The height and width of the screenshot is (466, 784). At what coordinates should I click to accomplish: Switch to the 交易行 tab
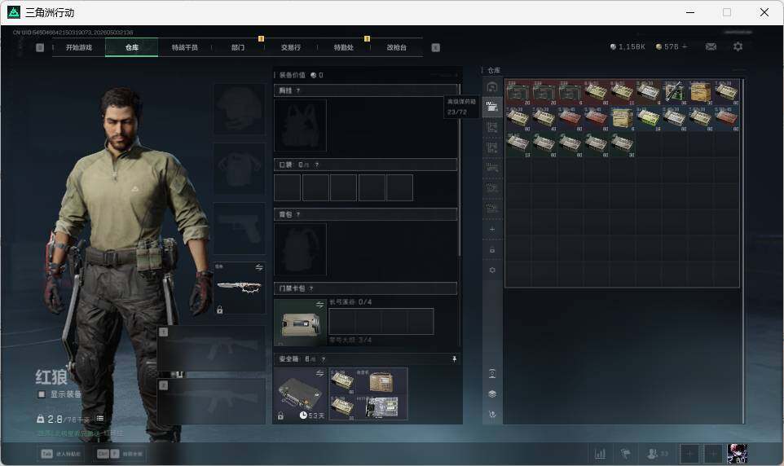291,47
